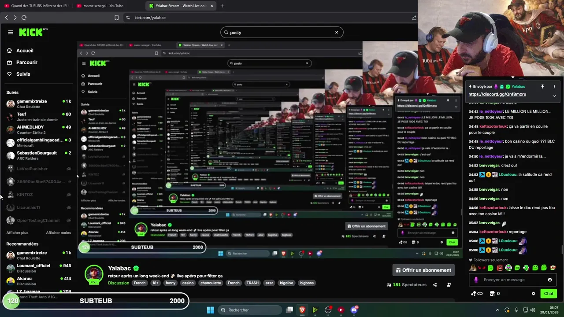Image resolution: width=564 pixels, height=317 pixels.
Task: Select the offline channel OpiorTestingChannel
Action: coord(39,220)
